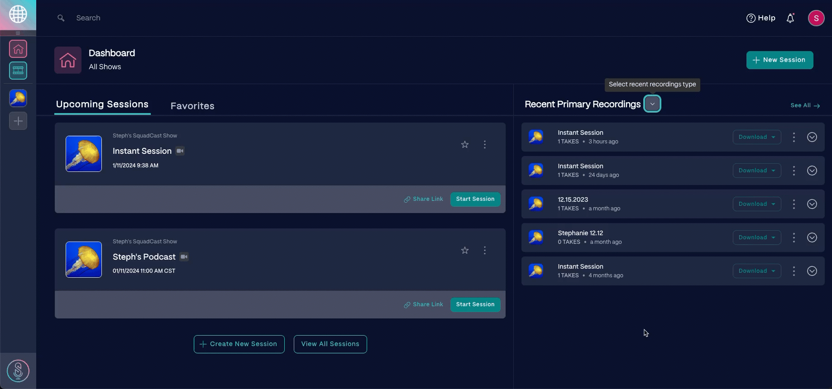Select the jellyfish show in sidebar
Viewport: 832px width, 389px height.
(x=18, y=98)
